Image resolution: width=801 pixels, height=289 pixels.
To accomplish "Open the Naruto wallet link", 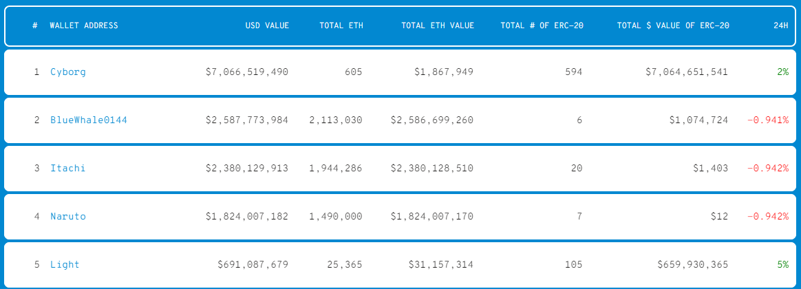I will pos(68,217).
